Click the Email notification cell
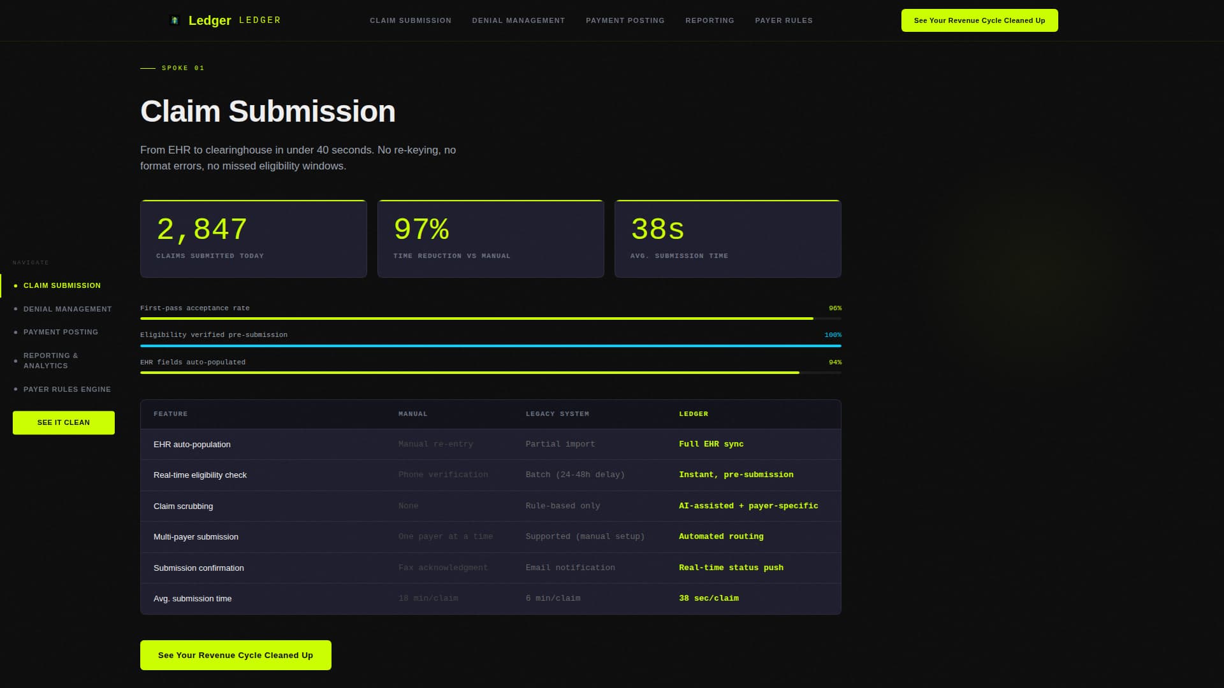Image resolution: width=1224 pixels, height=688 pixels. coord(571,568)
